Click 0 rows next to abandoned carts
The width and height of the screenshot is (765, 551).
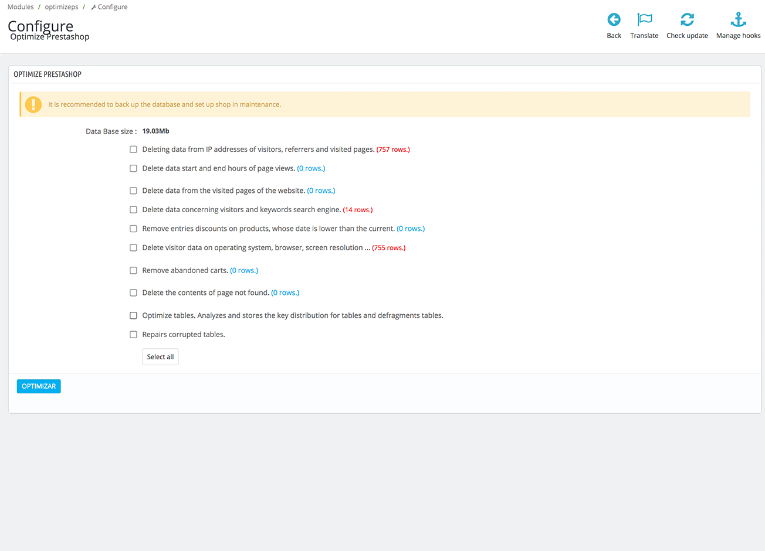244,271
